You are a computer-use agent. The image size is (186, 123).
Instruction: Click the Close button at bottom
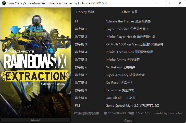tap(128, 120)
